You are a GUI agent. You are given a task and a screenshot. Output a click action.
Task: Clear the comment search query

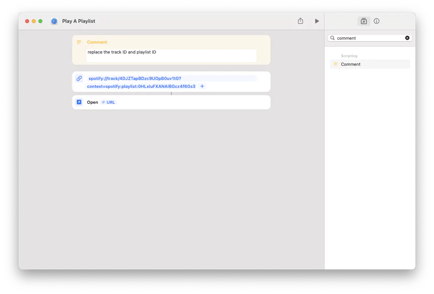[x=407, y=37]
